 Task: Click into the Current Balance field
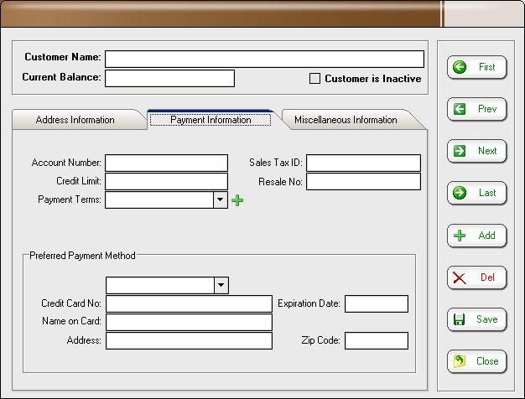(x=169, y=78)
